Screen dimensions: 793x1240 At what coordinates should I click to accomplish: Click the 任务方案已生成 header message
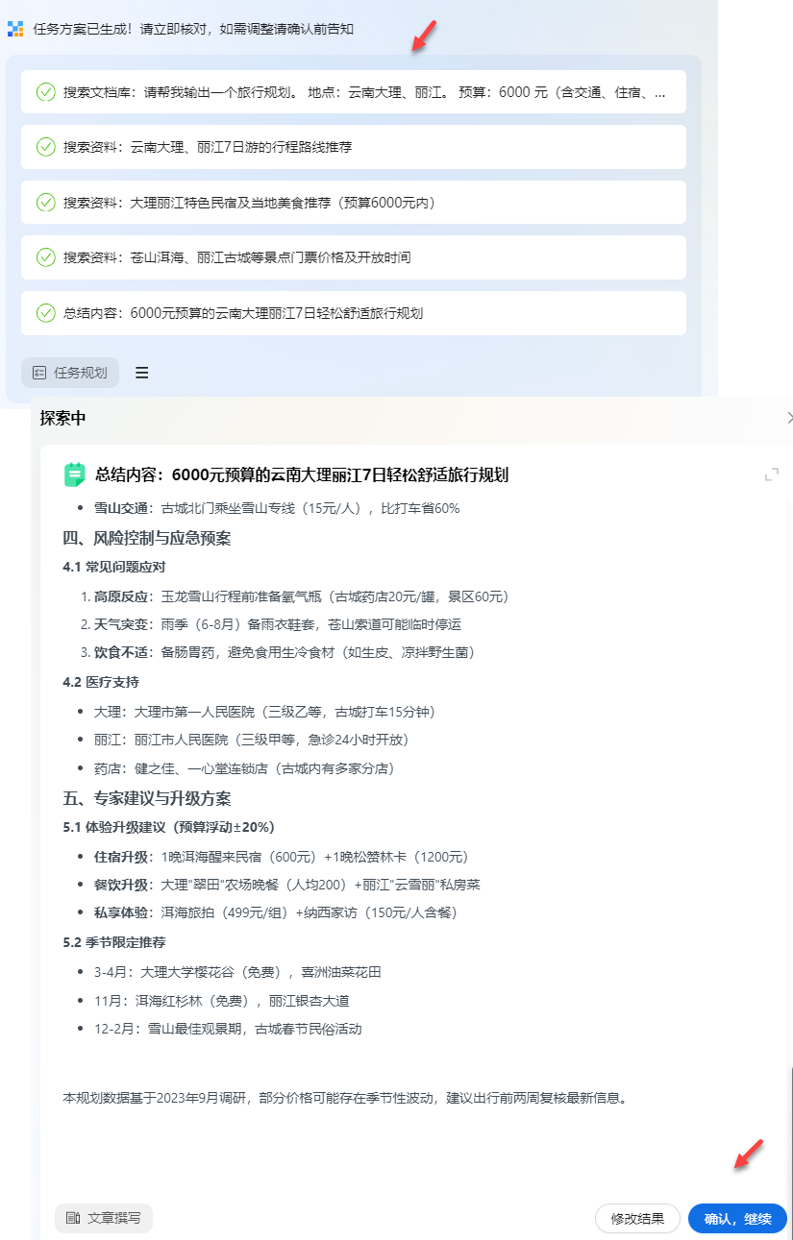click(x=193, y=29)
